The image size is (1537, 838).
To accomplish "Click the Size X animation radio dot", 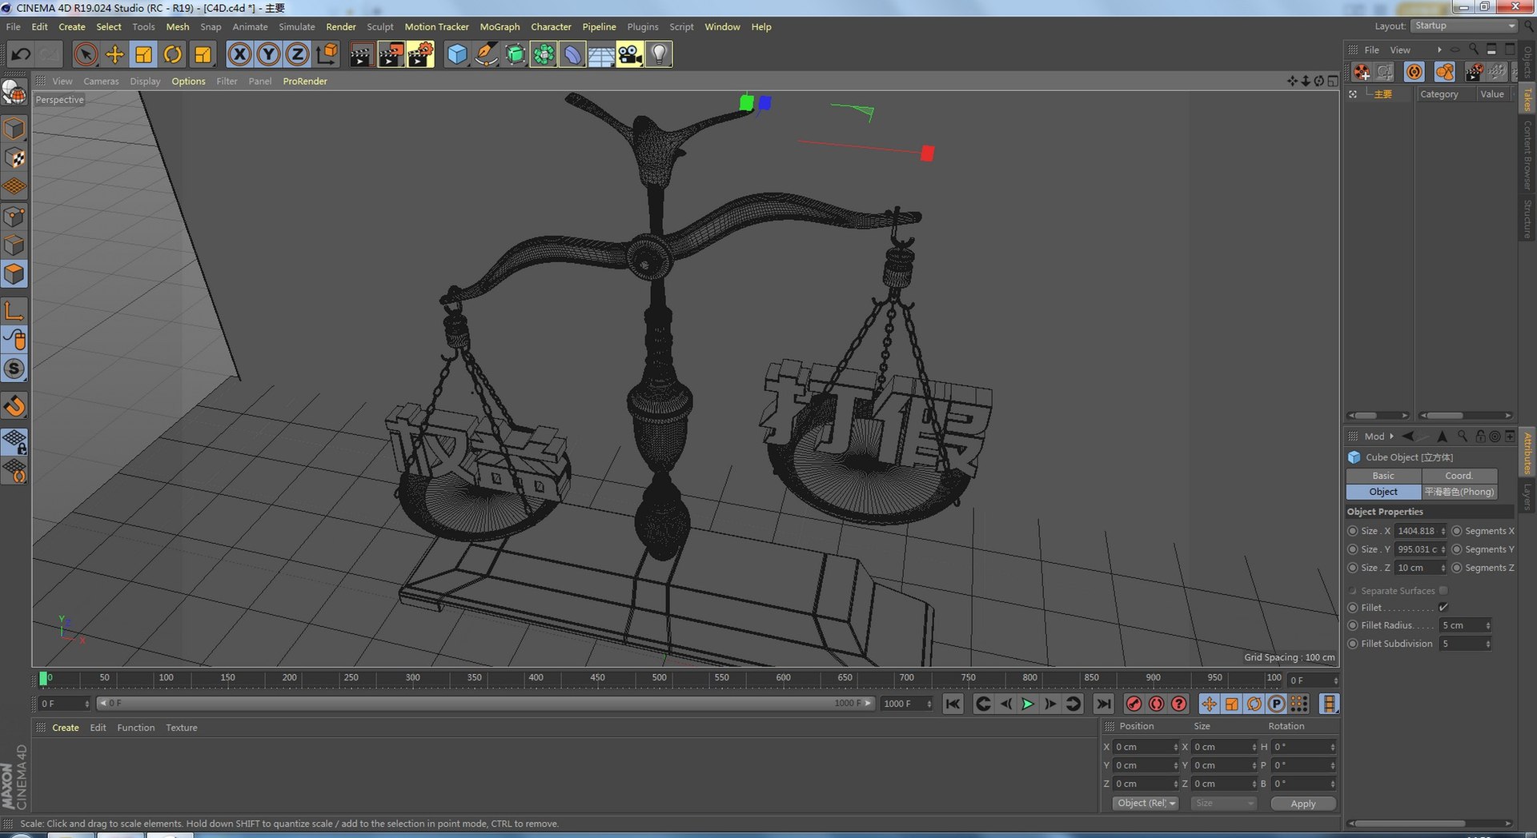I will [1353, 531].
